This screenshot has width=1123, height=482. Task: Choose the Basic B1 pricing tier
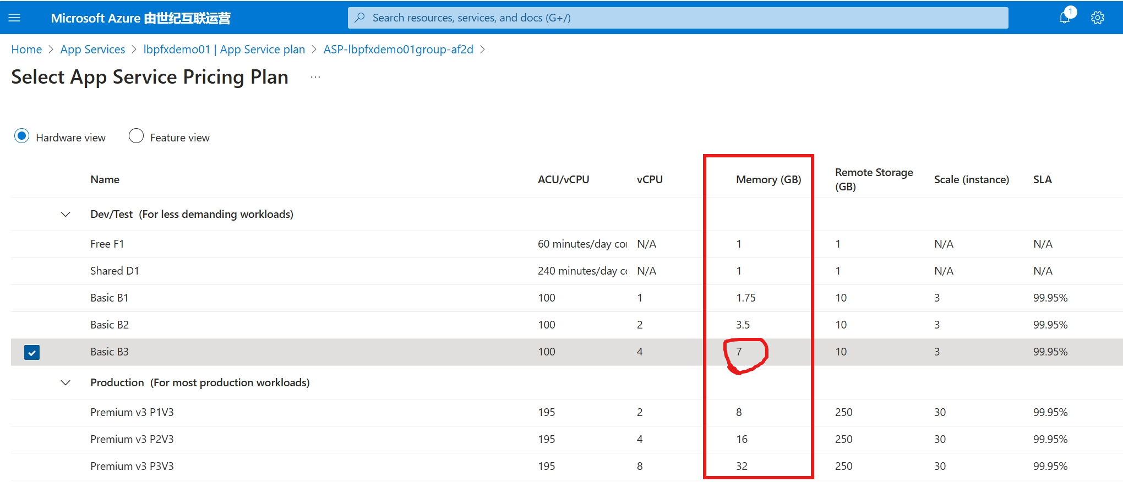pos(110,298)
